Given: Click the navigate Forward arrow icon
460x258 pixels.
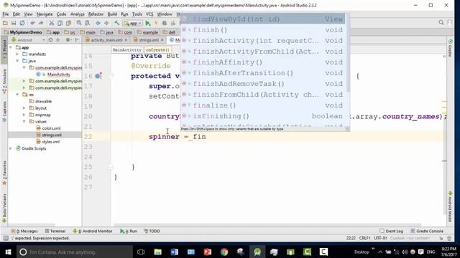Looking at the screenshot, I should point(106,23).
